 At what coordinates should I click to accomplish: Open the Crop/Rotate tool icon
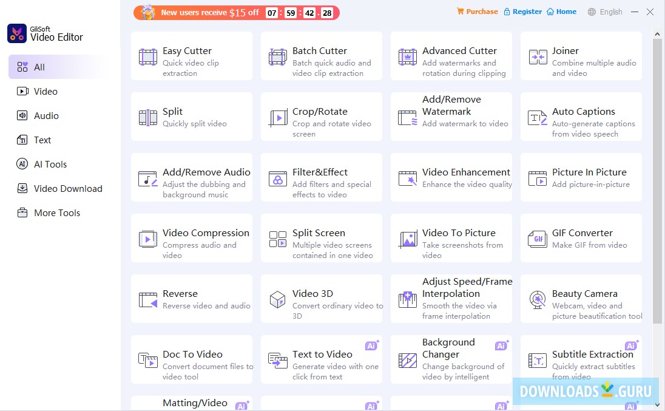tap(278, 118)
